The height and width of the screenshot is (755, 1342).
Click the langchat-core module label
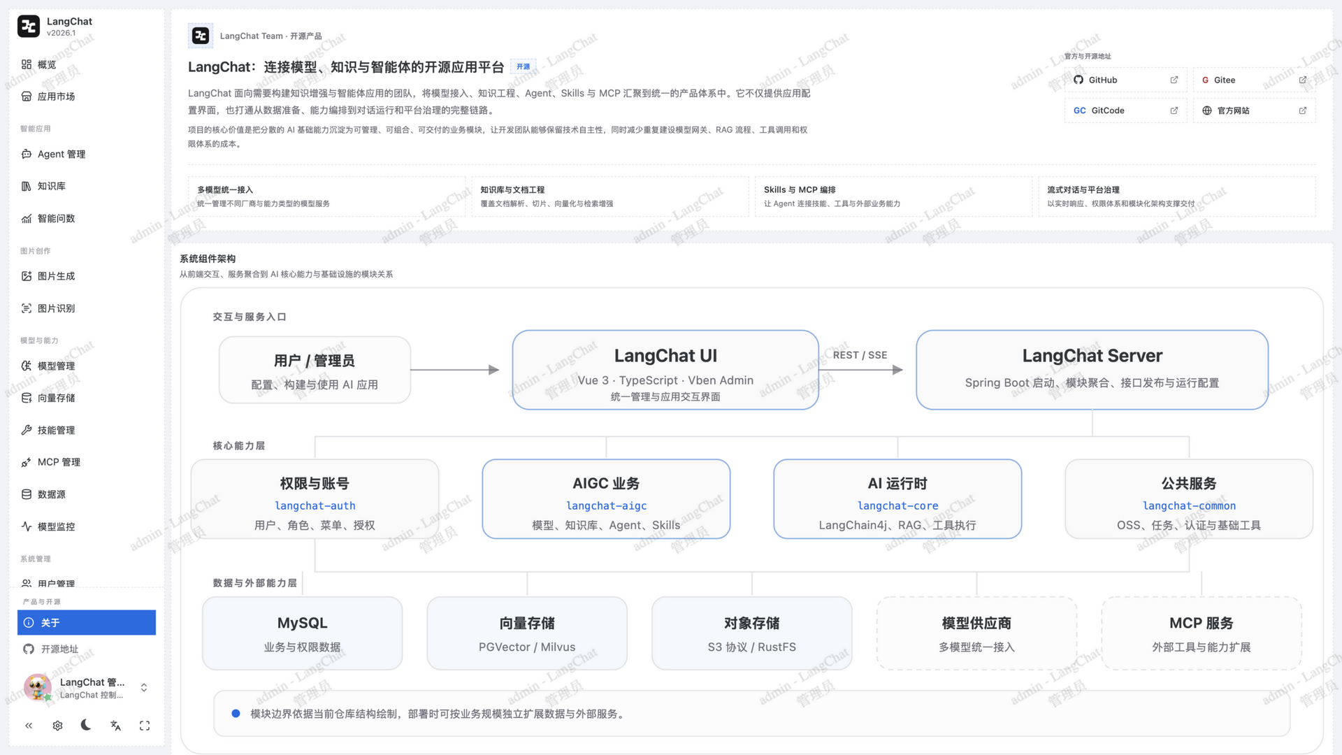897,505
